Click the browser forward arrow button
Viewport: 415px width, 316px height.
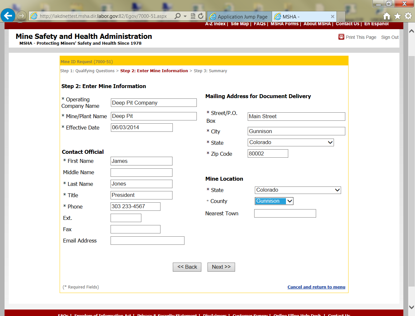[x=21, y=16]
